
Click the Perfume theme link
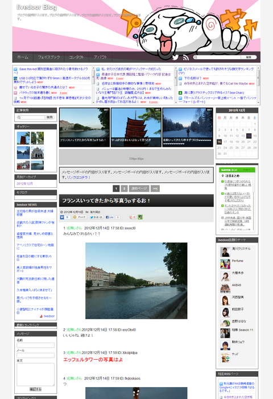[x=237, y=261]
